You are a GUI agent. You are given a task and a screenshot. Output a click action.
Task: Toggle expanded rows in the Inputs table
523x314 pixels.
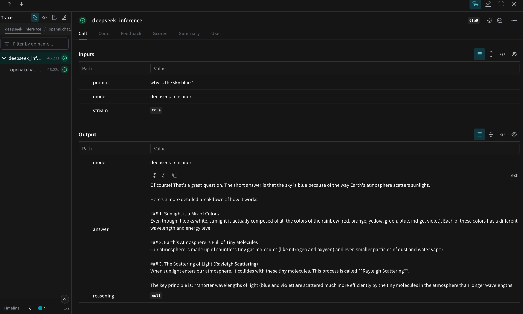tap(491, 54)
